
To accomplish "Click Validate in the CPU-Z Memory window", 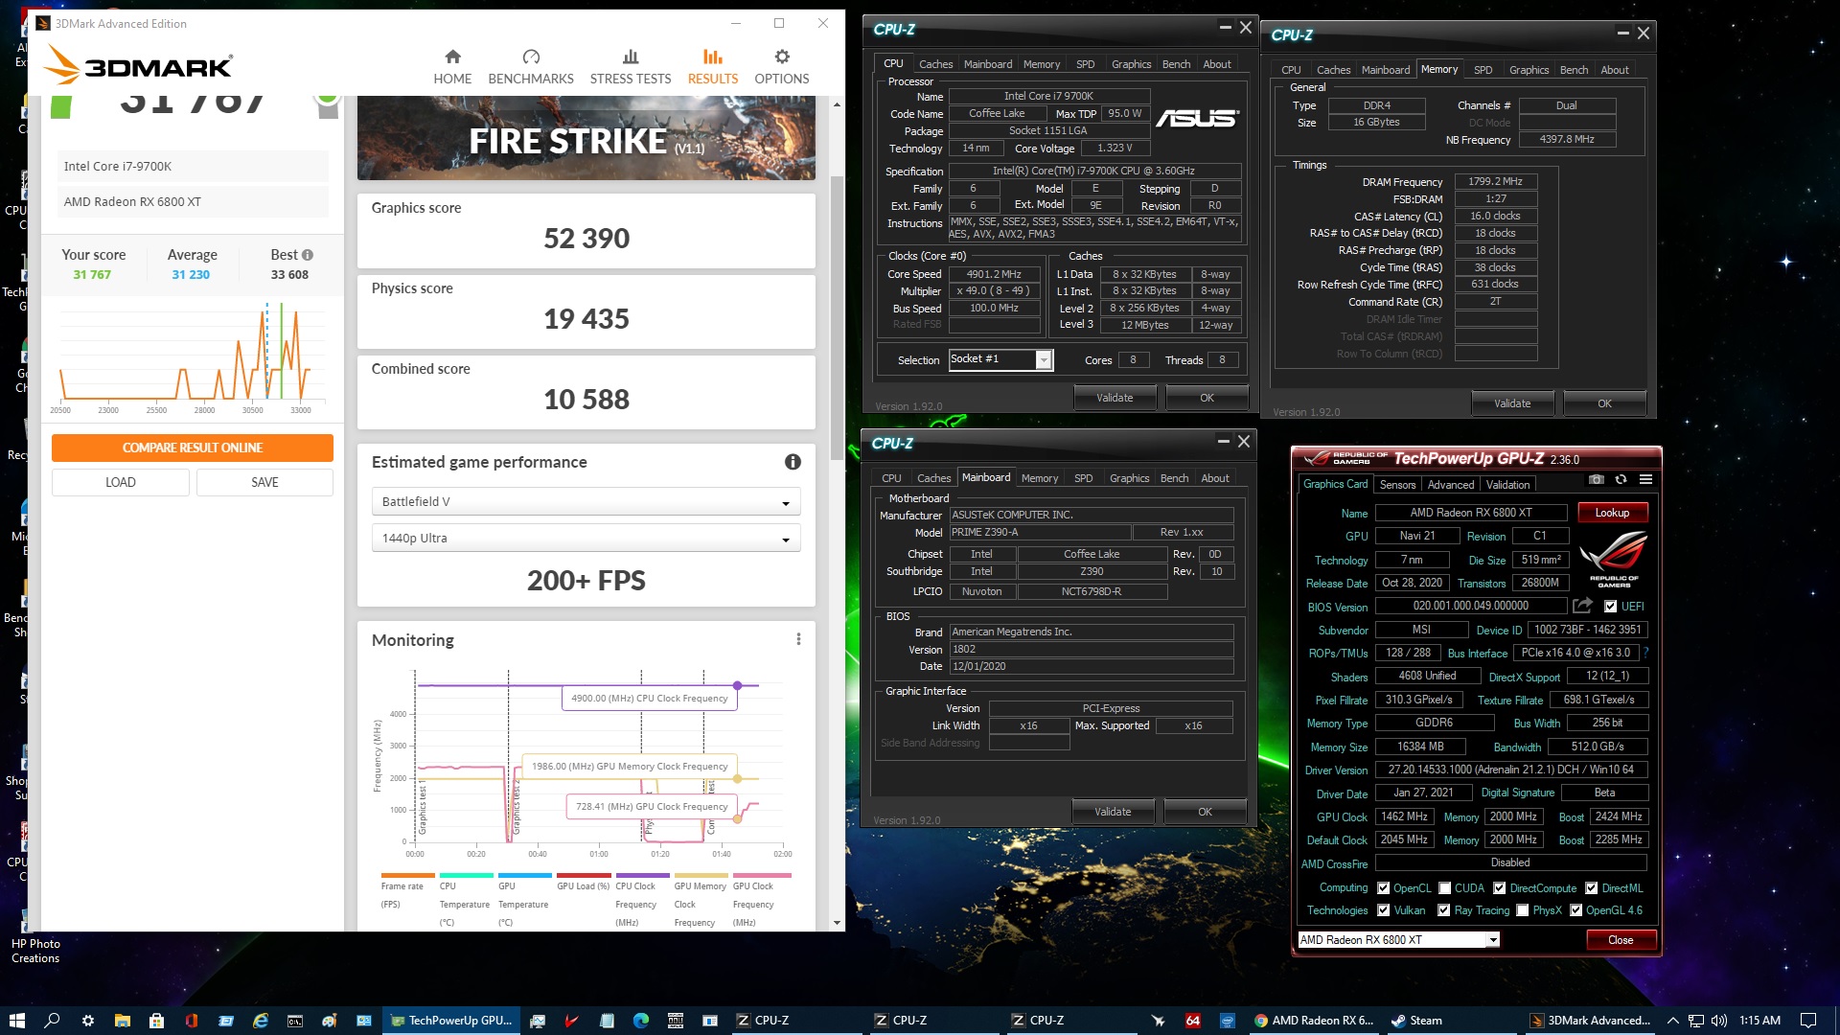I will (1512, 403).
